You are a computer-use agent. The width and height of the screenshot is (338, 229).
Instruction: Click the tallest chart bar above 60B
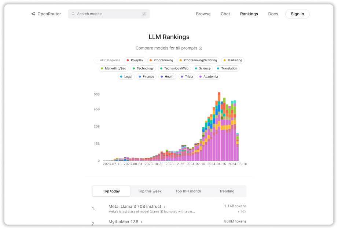tap(219, 127)
